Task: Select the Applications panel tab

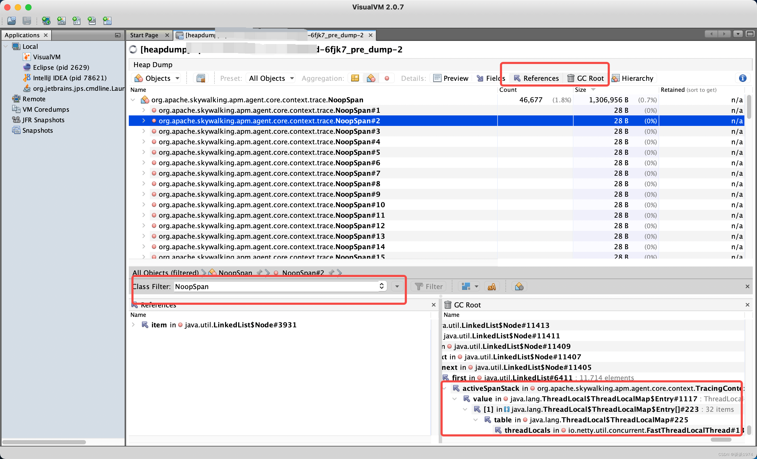Action: pyautogui.click(x=22, y=35)
